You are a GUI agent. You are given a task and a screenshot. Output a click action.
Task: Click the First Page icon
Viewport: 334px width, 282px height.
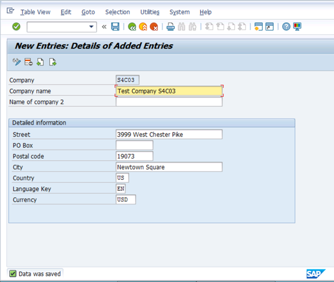(209, 27)
